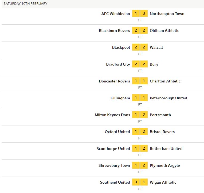Select the Saturday 10th February date header
Viewport: 204px width, 193px height.
26,4
